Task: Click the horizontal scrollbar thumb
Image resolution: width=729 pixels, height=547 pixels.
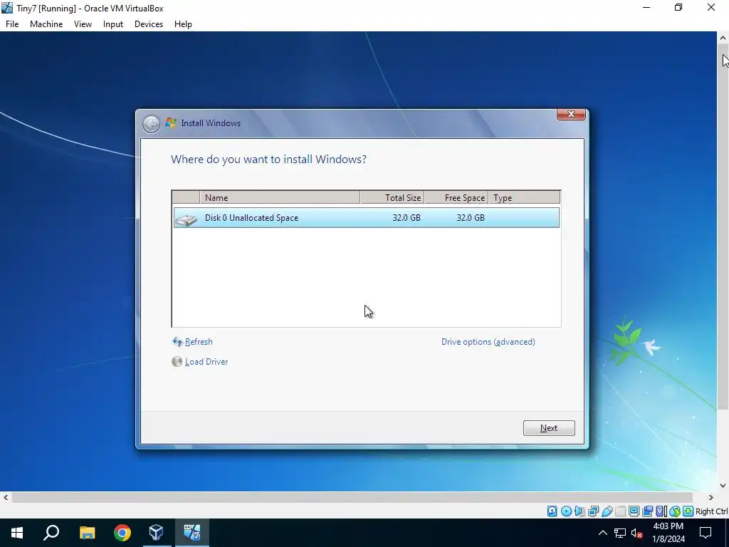Action: click(352, 498)
